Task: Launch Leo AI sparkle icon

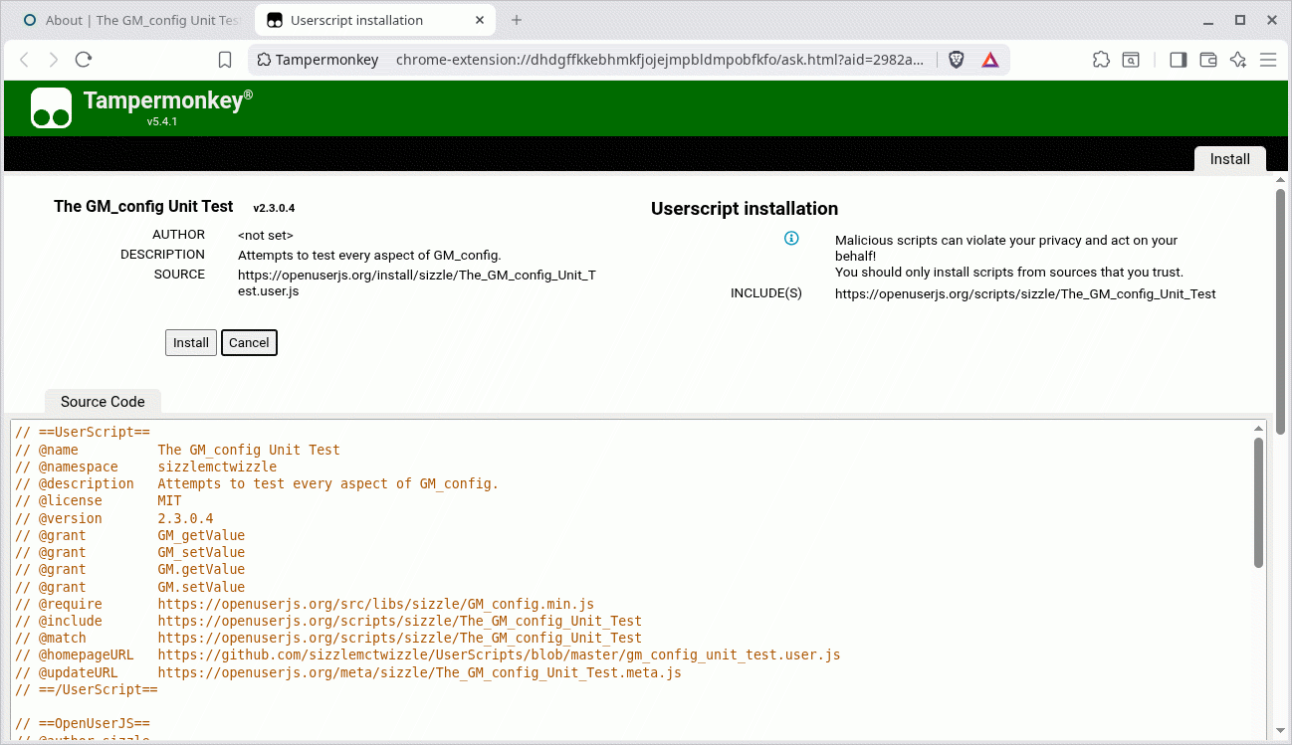Action: pos(1237,60)
